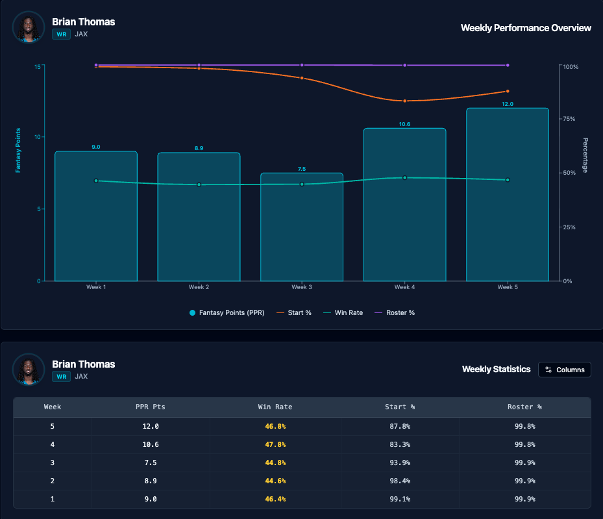Click the WR position badge in chart panel
Viewport: 603px width, 519px height.
pos(61,34)
